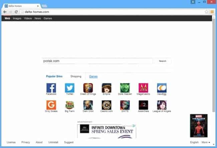Go back with browser back arrow
217x148 pixels.
click(x=5, y=12)
